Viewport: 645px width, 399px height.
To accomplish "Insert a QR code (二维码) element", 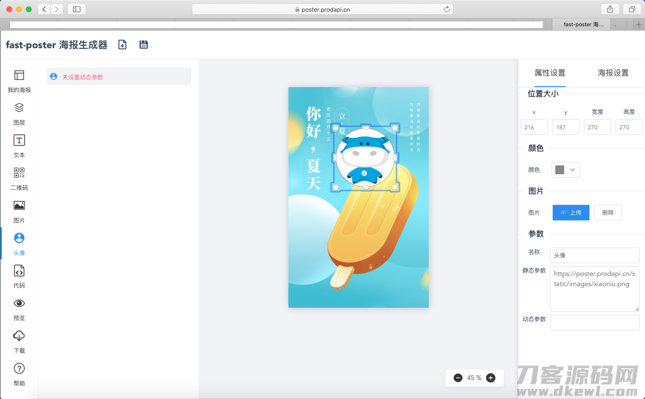I will point(19,178).
